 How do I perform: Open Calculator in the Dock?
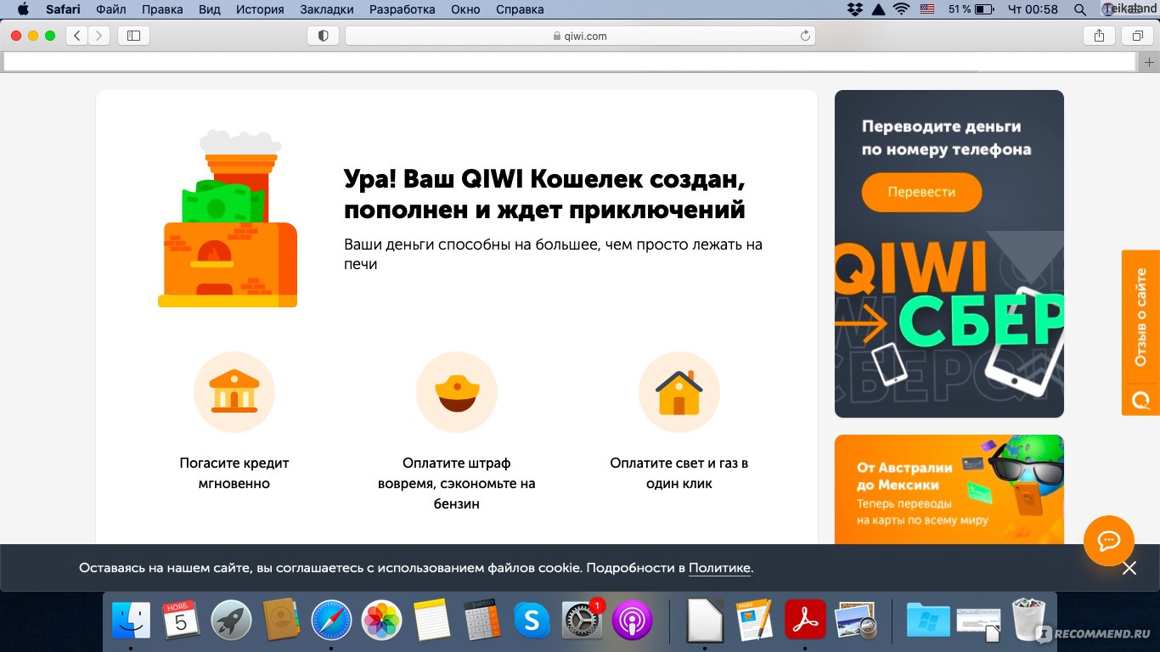point(481,621)
